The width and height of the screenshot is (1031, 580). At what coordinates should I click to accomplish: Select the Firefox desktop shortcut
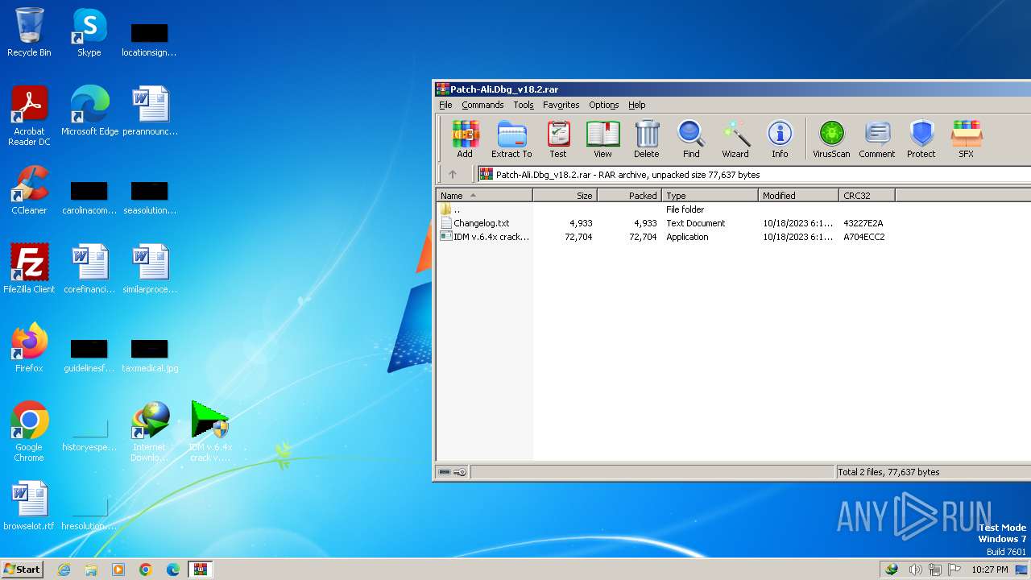coord(29,348)
